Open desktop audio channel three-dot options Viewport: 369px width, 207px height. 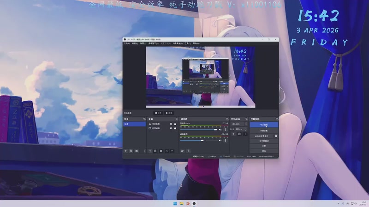click(226, 140)
